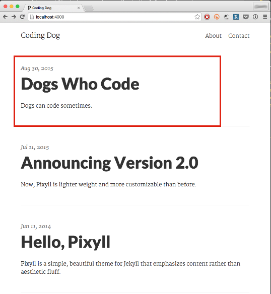Open the Hello, Pixyll post

click(65, 242)
